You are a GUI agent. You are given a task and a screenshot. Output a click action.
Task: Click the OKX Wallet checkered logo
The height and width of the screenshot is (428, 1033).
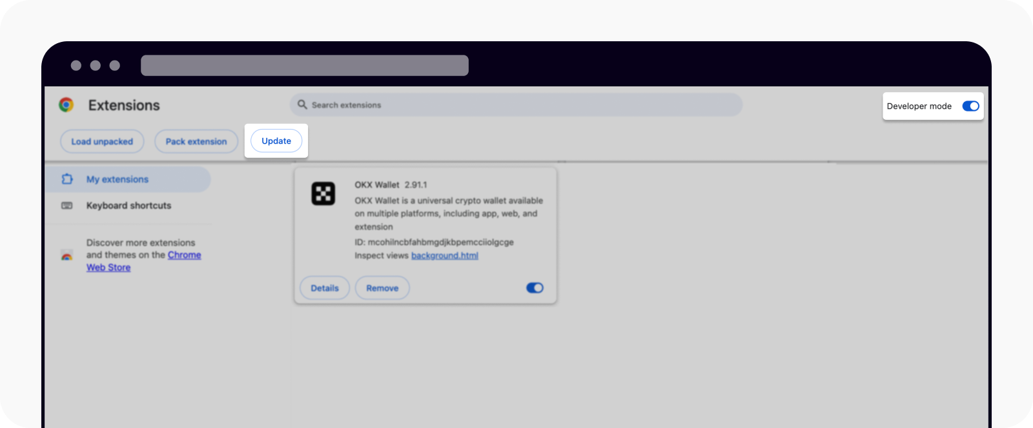pos(323,193)
